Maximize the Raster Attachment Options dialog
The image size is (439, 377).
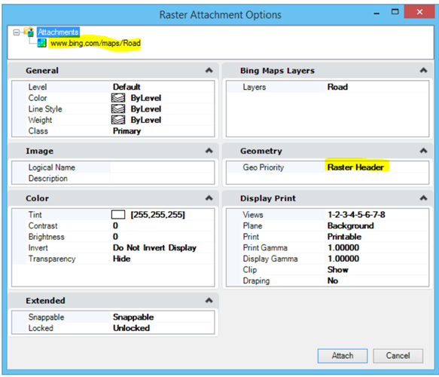[x=395, y=12]
